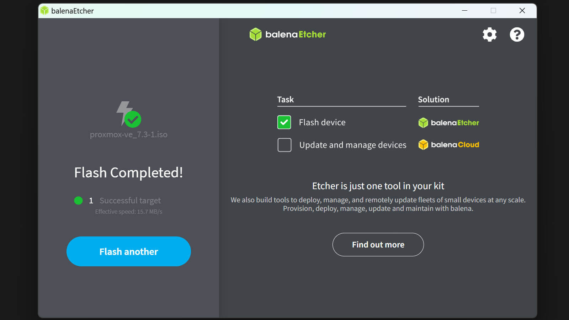Click the Flash device label
This screenshot has height=320, width=569.
(322, 122)
